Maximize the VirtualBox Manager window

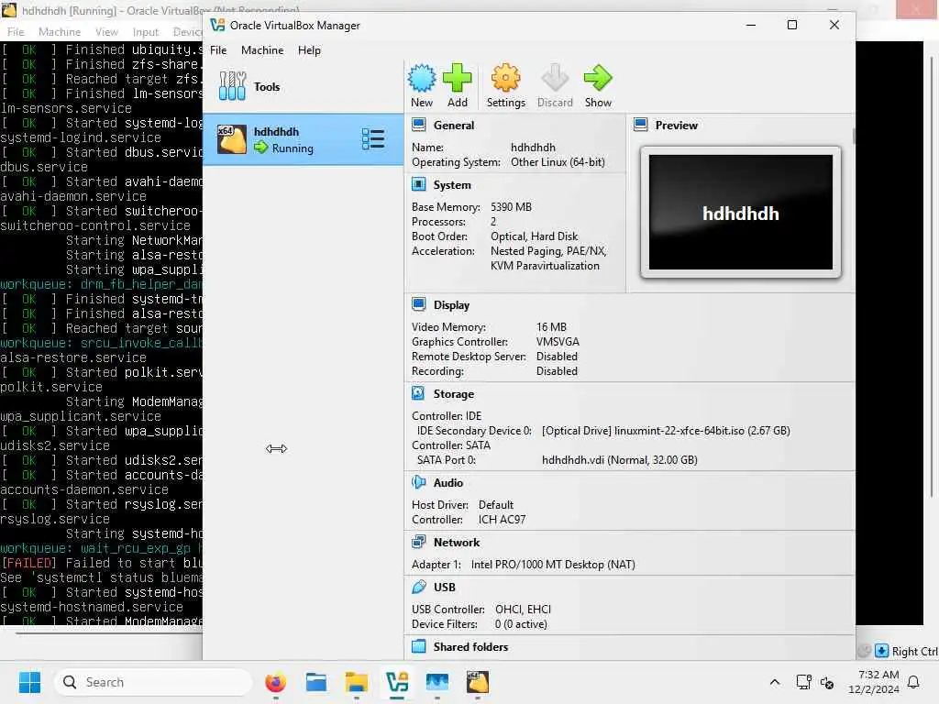(791, 25)
